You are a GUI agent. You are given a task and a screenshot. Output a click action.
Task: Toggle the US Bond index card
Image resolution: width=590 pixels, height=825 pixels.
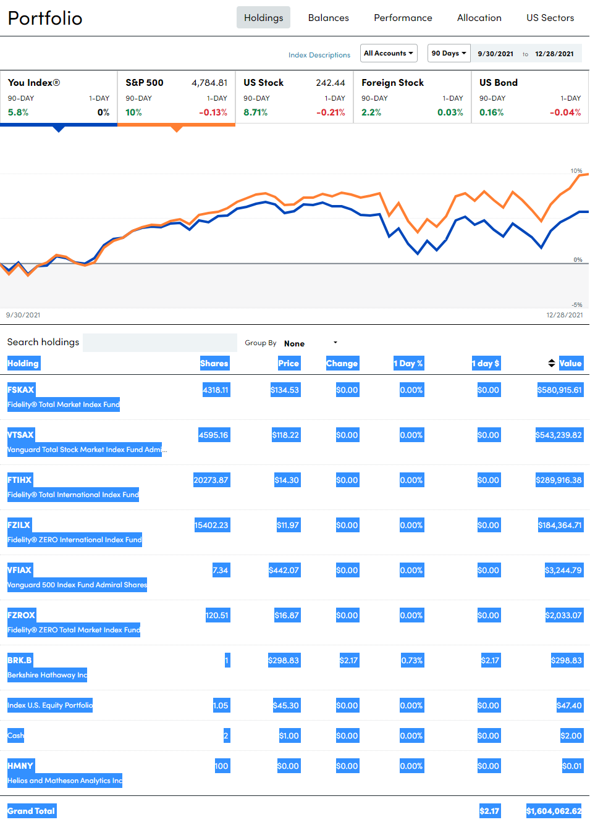click(x=530, y=97)
